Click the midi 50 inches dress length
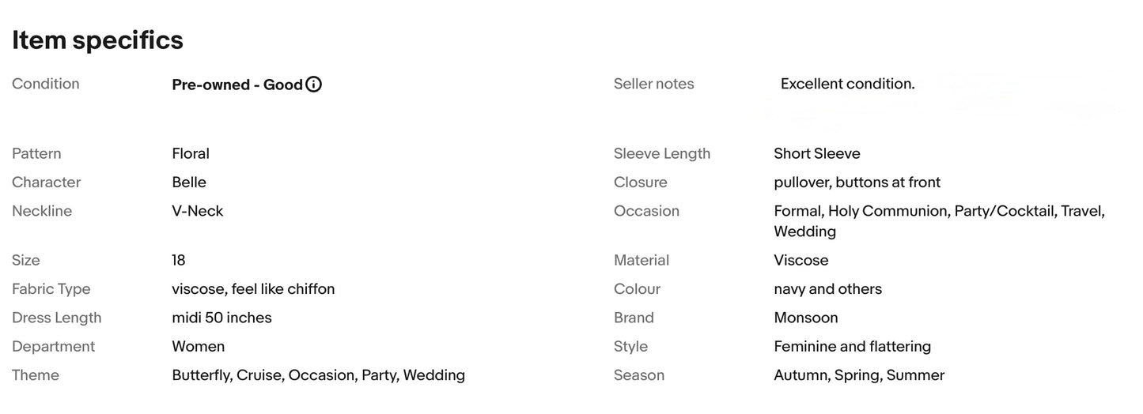This screenshot has height=414, width=1143. [x=221, y=318]
